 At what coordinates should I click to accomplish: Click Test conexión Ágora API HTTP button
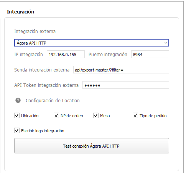point(92,146)
